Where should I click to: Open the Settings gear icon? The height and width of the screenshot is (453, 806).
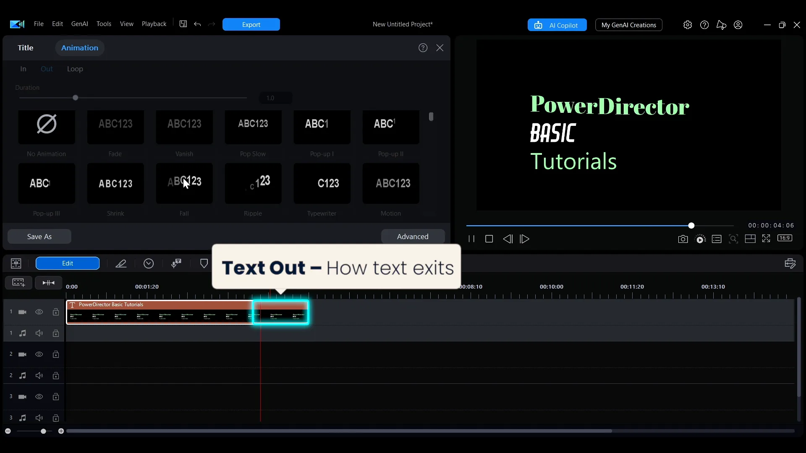tap(688, 25)
